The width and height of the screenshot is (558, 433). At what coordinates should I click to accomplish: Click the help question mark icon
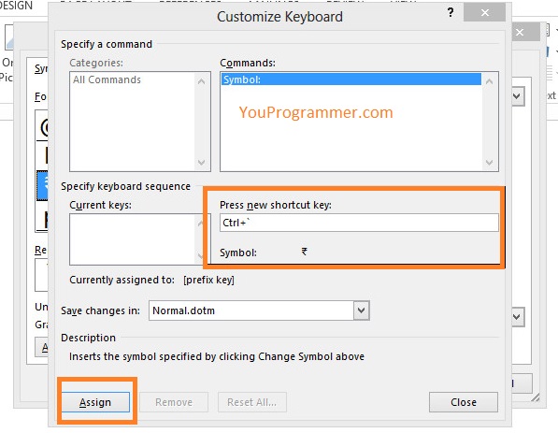451,13
